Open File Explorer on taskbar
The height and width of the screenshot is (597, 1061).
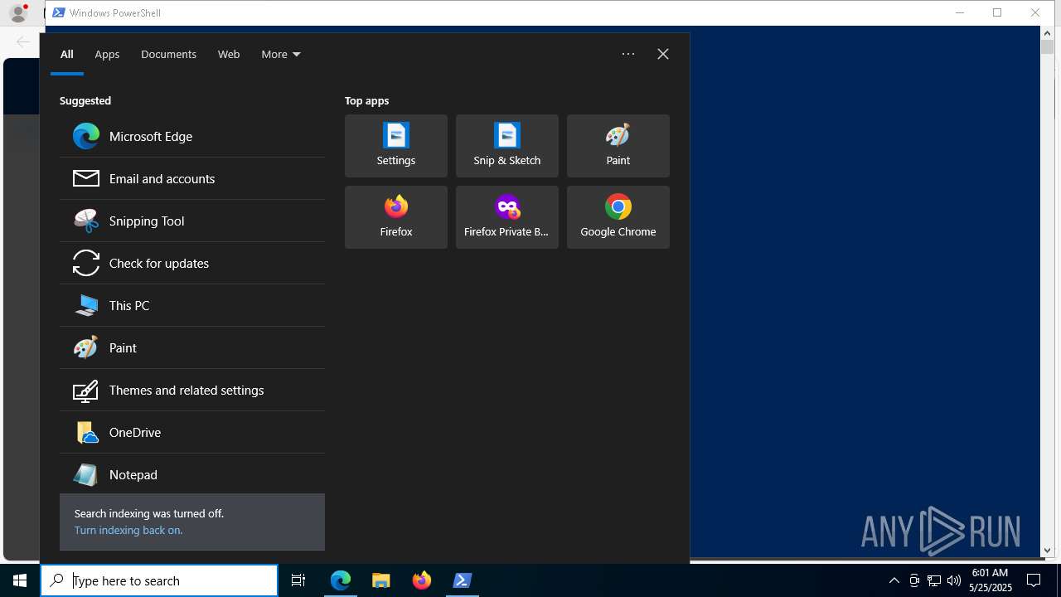(x=381, y=580)
